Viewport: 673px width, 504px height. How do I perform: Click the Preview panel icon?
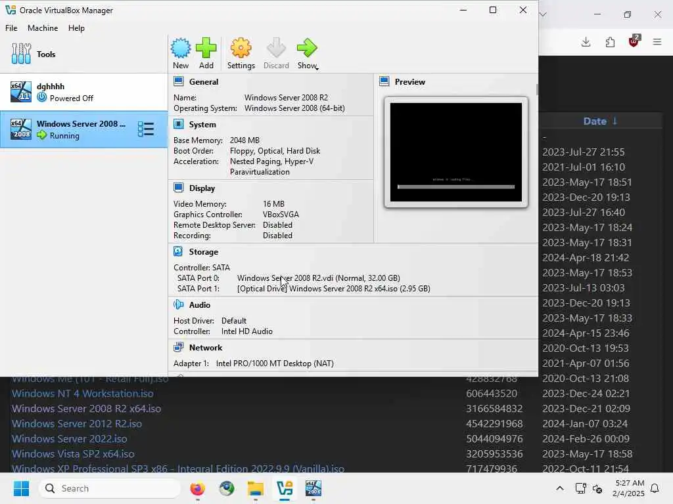tap(384, 81)
